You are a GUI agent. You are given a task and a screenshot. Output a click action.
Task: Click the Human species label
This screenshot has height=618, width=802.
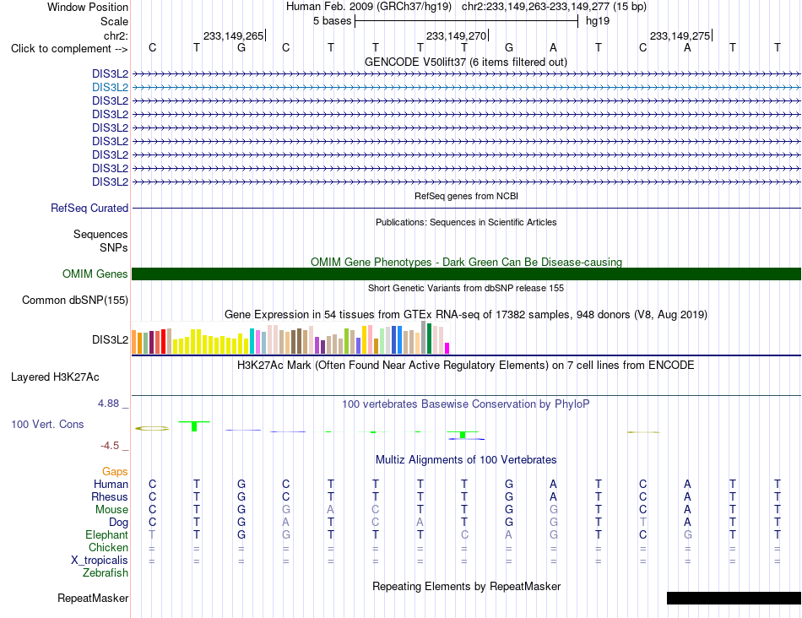[111, 484]
